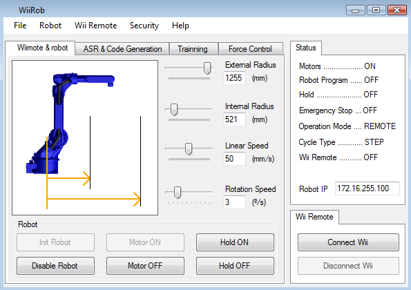The height and width of the screenshot is (290, 411).
Task: Switch to the Force Control tab
Action: 250,49
